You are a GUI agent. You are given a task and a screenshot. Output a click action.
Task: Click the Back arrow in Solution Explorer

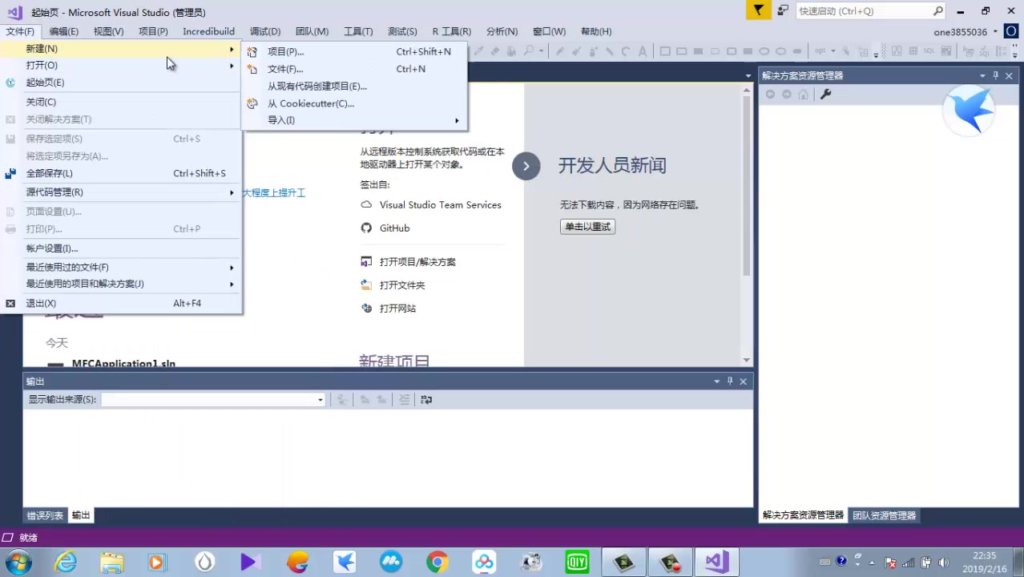point(770,94)
